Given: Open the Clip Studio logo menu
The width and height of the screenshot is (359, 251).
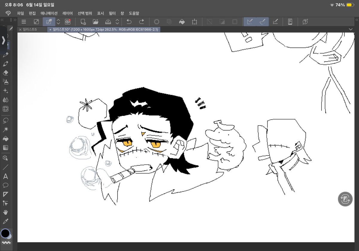Looking at the screenshot, I should point(9,13).
